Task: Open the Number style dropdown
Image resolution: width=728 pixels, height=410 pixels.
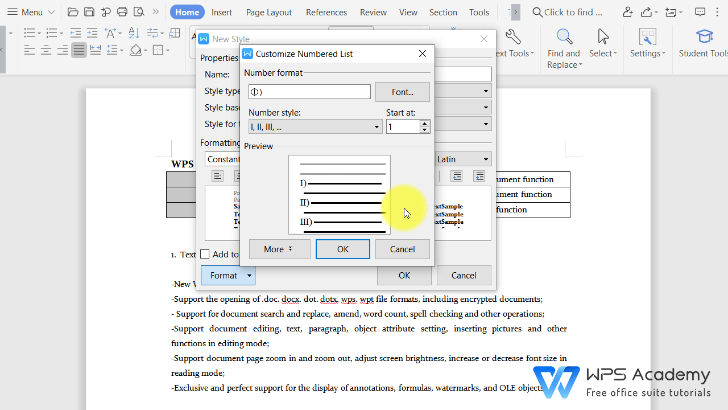Action: coord(315,126)
